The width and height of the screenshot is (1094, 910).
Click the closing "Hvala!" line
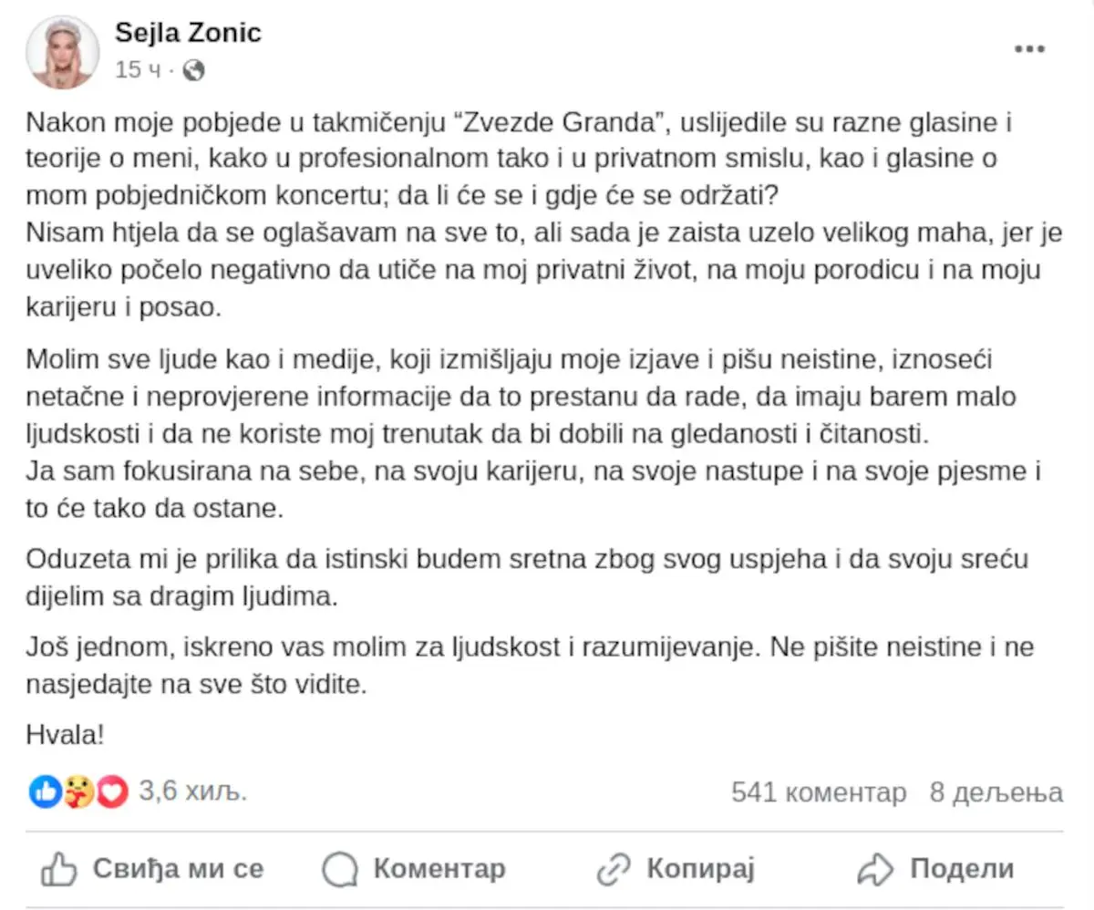tap(66, 734)
